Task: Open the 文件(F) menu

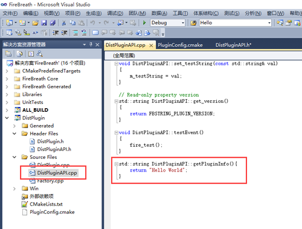Action: click(x=10, y=13)
